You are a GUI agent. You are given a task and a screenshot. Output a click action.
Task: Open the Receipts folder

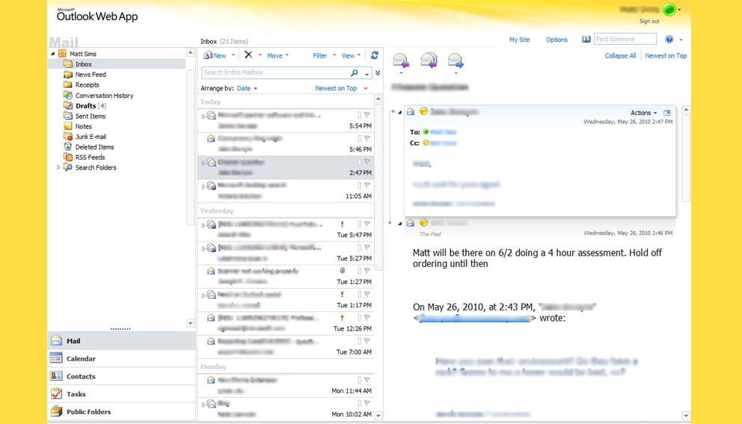click(x=87, y=85)
